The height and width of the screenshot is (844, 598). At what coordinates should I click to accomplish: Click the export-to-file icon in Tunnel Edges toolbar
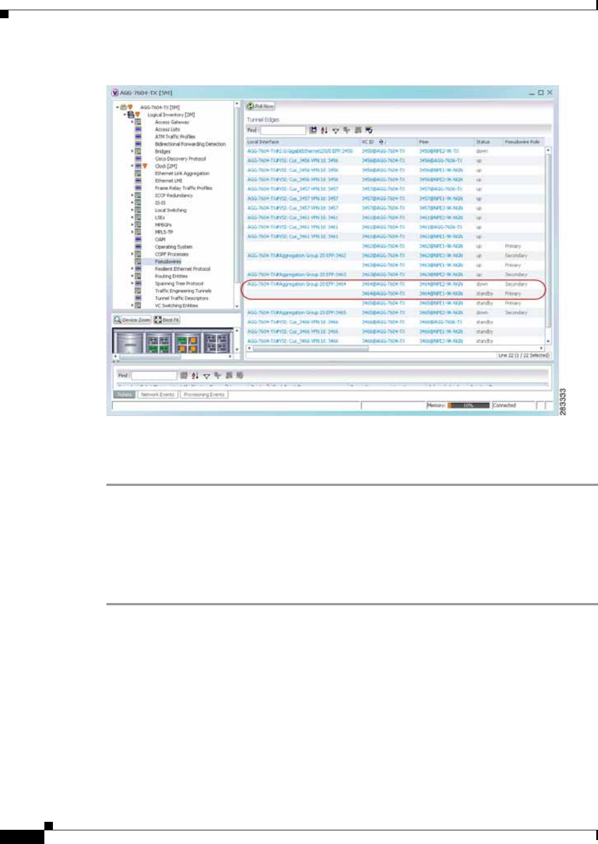pos(313,130)
